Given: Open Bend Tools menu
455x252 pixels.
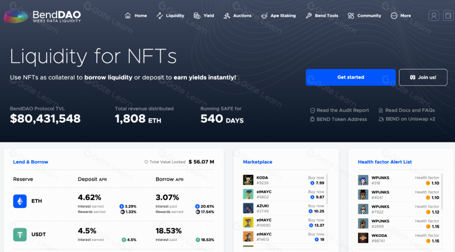Looking at the screenshot, I should click(x=322, y=16).
